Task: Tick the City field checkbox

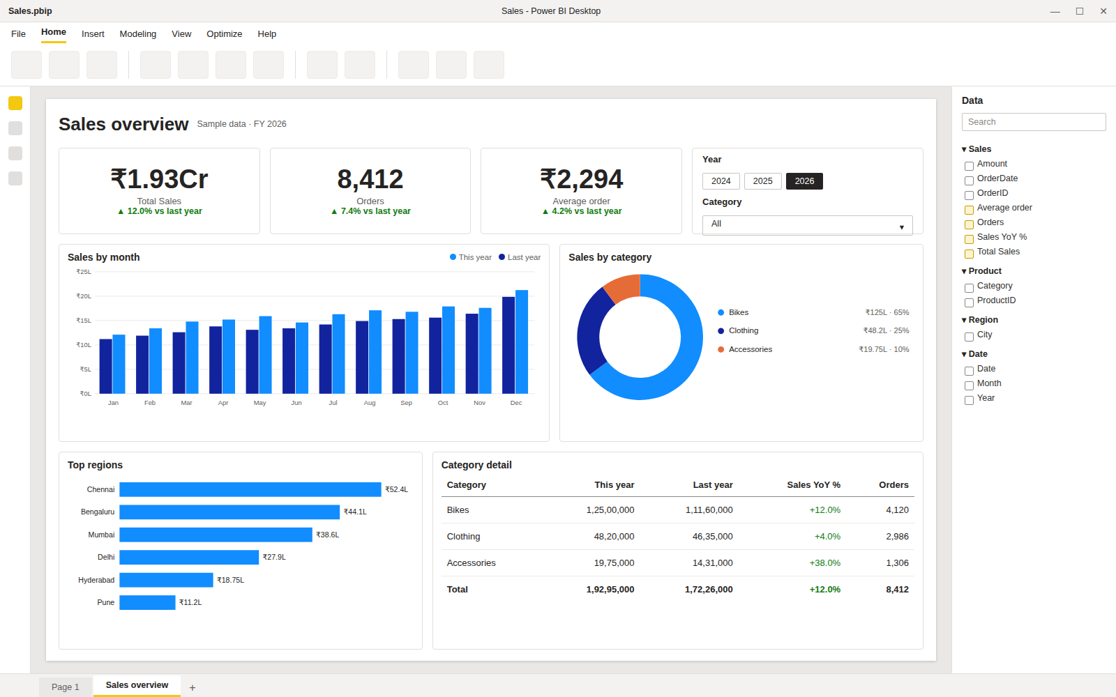Action: click(x=969, y=337)
